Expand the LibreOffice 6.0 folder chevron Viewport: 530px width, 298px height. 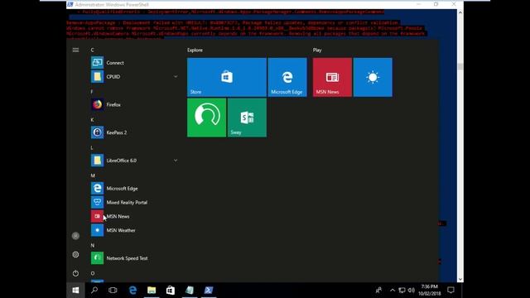[176, 161]
